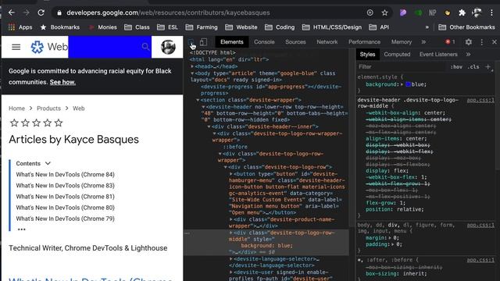The width and height of the screenshot is (500, 281).
Task: Go forward with the browser arrow
Action: (x=27, y=12)
